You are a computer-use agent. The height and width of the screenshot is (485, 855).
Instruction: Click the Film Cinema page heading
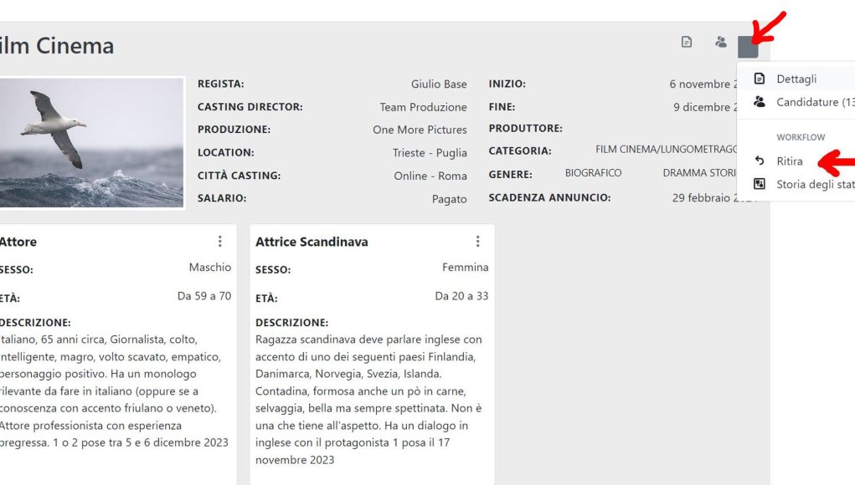pos(57,46)
